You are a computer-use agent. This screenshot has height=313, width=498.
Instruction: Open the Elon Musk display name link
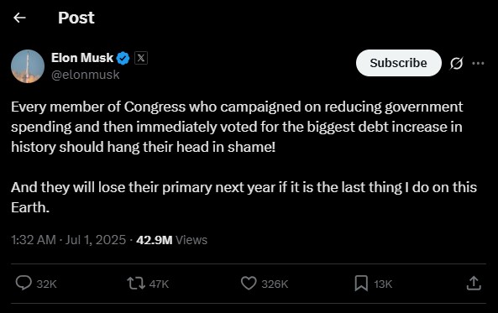82,58
